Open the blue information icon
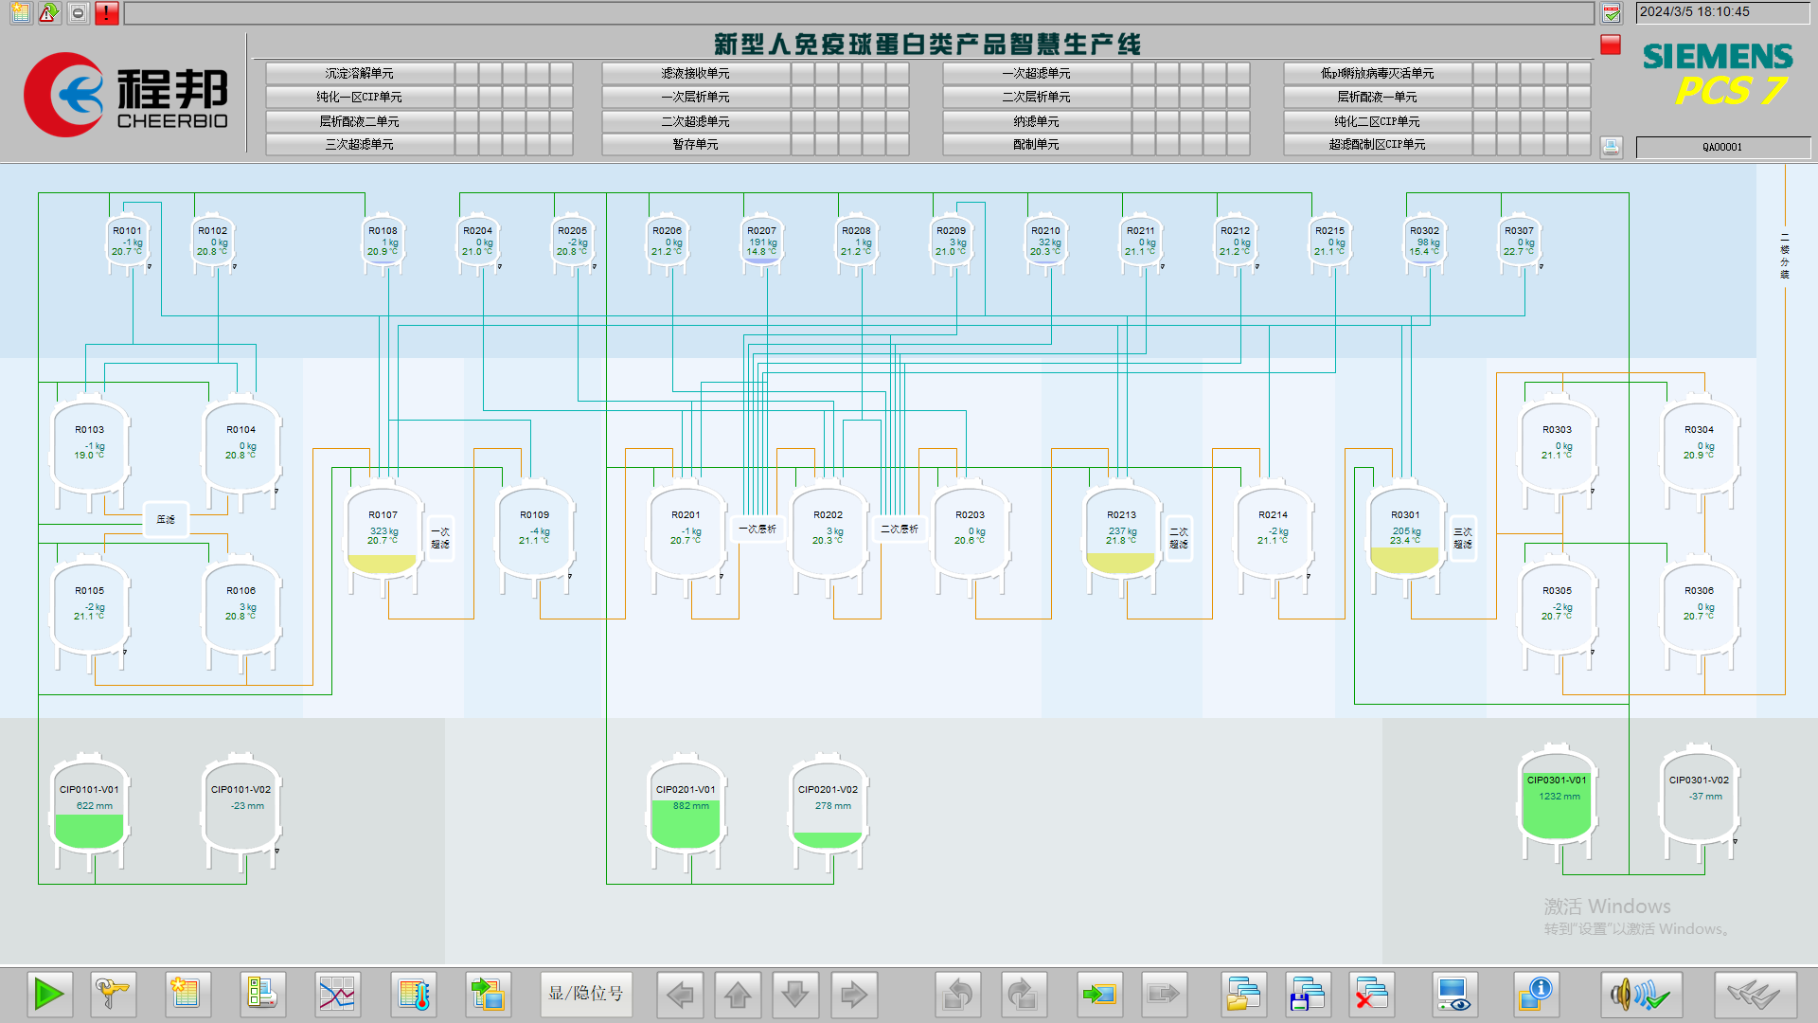 (1535, 995)
